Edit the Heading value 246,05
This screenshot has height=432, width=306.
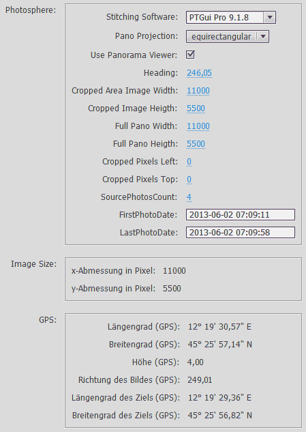199,73
